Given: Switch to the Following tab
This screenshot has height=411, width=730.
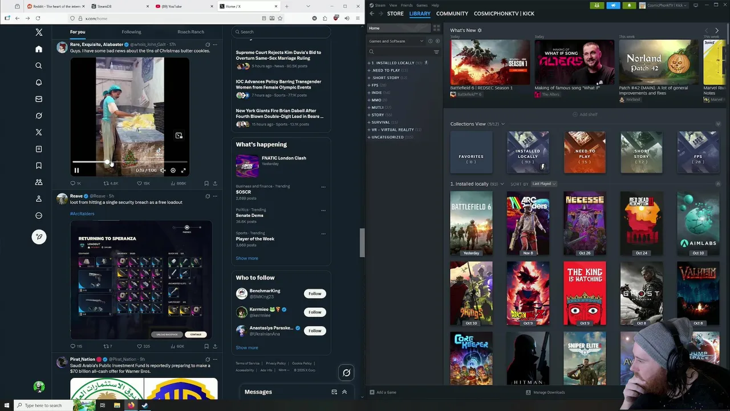Looking at the screenshot, I should point(131,32).
